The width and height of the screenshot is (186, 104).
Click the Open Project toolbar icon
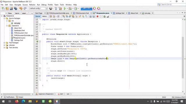[11, 8]
